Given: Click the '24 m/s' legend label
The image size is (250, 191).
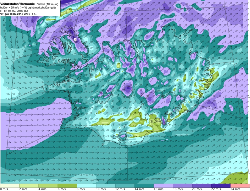Looking at the screenshot, I should click(235, 189).
